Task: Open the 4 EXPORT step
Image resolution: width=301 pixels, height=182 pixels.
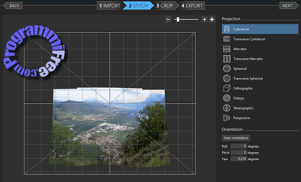Action: tap(192, 5)
